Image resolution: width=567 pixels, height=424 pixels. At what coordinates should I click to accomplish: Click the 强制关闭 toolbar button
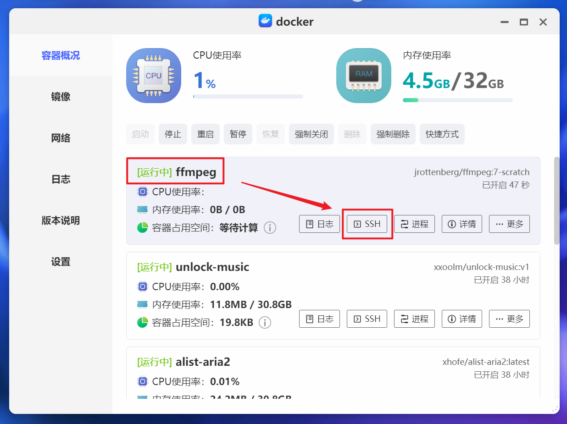(311, 134)
